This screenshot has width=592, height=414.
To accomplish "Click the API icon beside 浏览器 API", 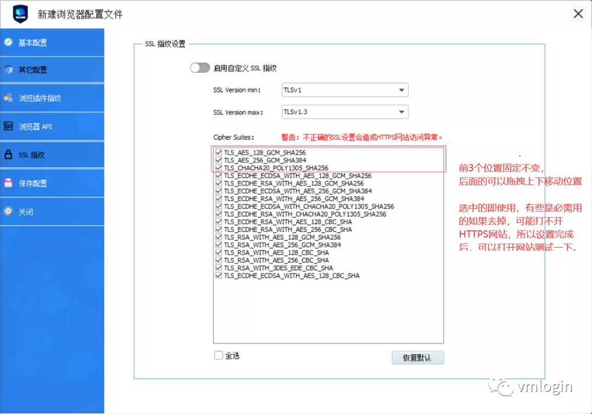I will (x=8, y=126).
